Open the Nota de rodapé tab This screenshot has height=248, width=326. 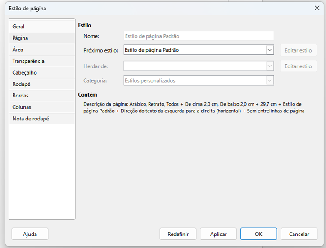point(31,119)
